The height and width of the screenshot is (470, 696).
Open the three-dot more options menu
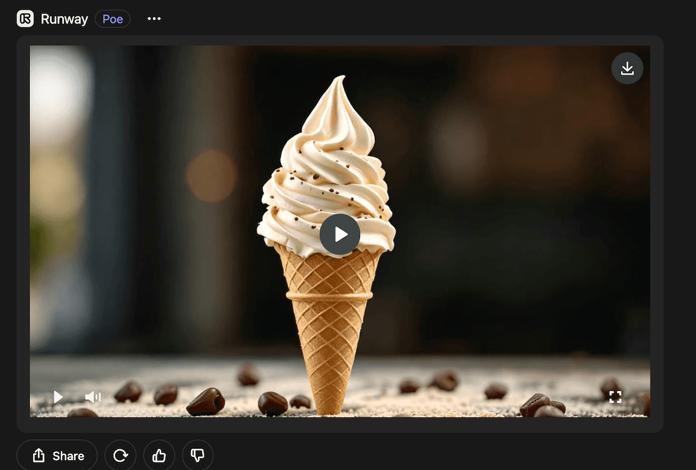point(154,19)
